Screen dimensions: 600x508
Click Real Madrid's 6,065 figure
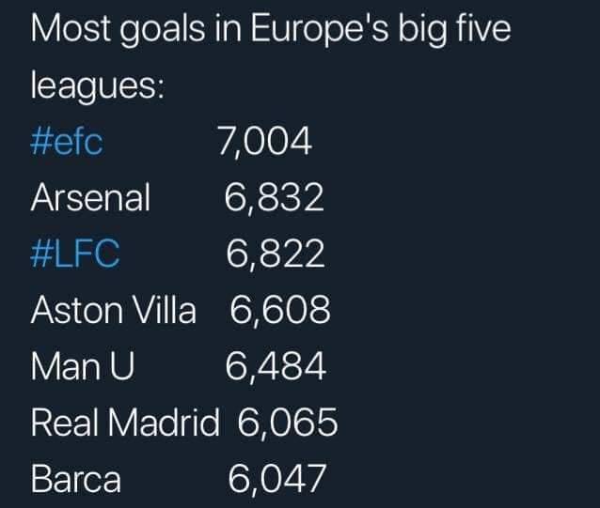click(287, 423)
